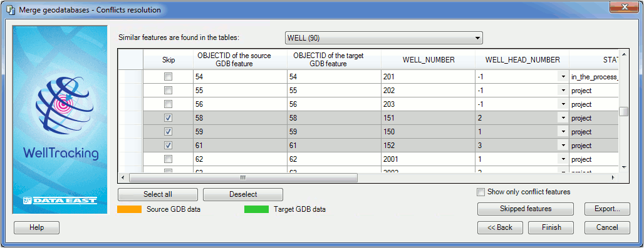Uncheck Skip for row 58
The width and height of the screenshot is (644, 248).
click(168, 118)
